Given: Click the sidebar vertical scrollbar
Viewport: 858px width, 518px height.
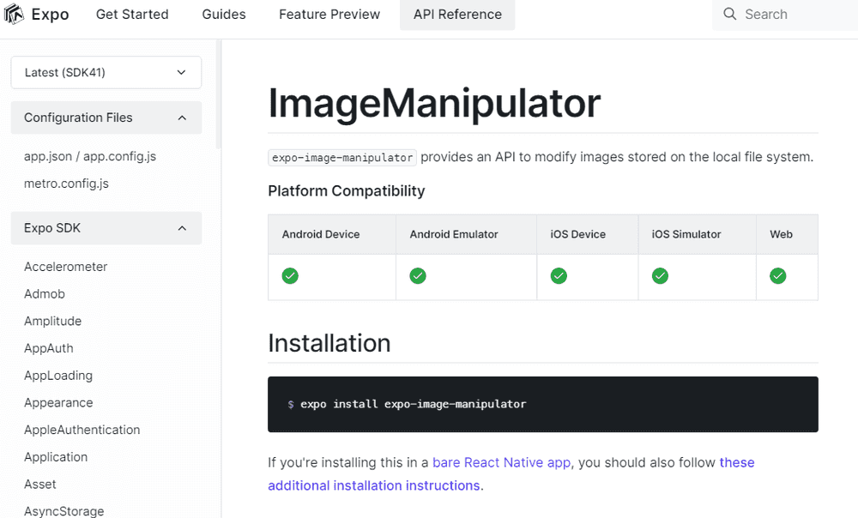Looking at the screenshot, I should (219, 94).
